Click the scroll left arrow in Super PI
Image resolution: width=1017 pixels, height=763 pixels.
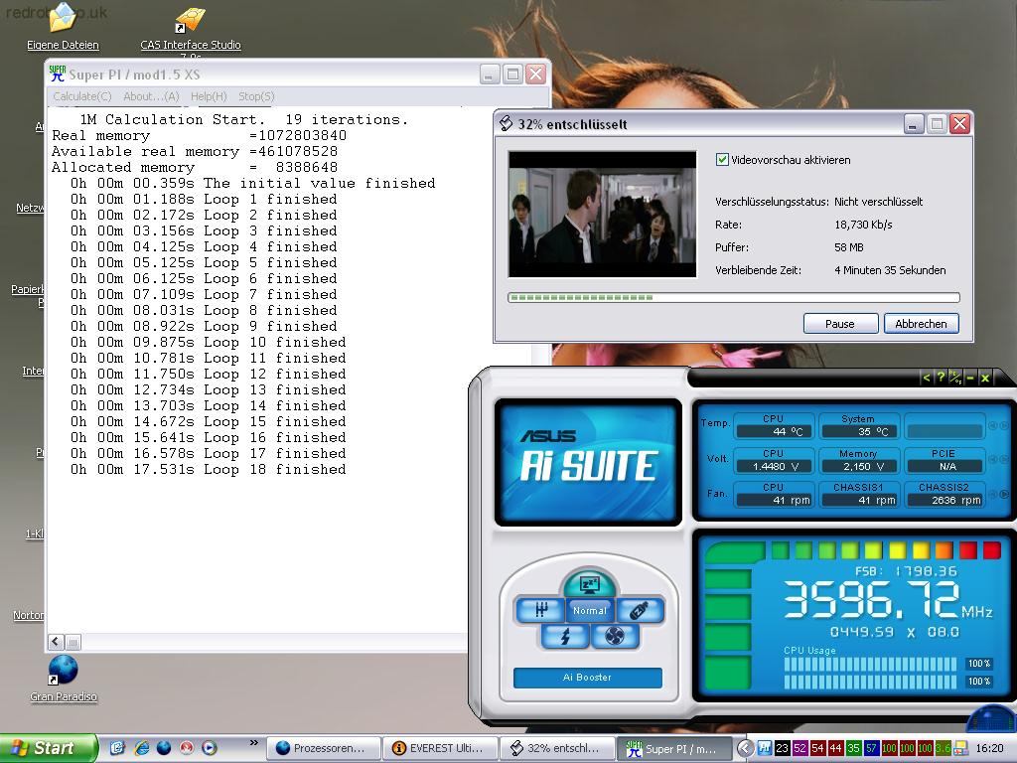click(x=56, y=642)
